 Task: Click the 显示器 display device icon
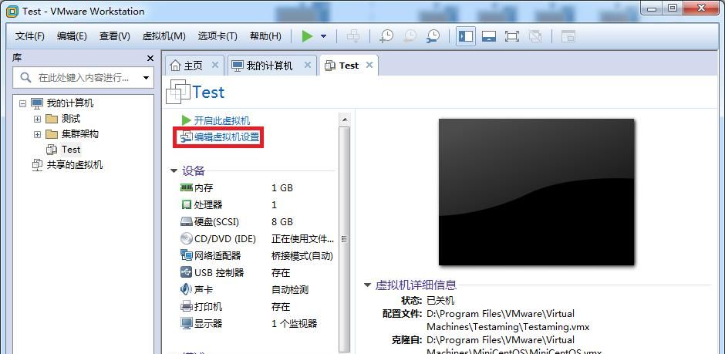coord(187,323)
